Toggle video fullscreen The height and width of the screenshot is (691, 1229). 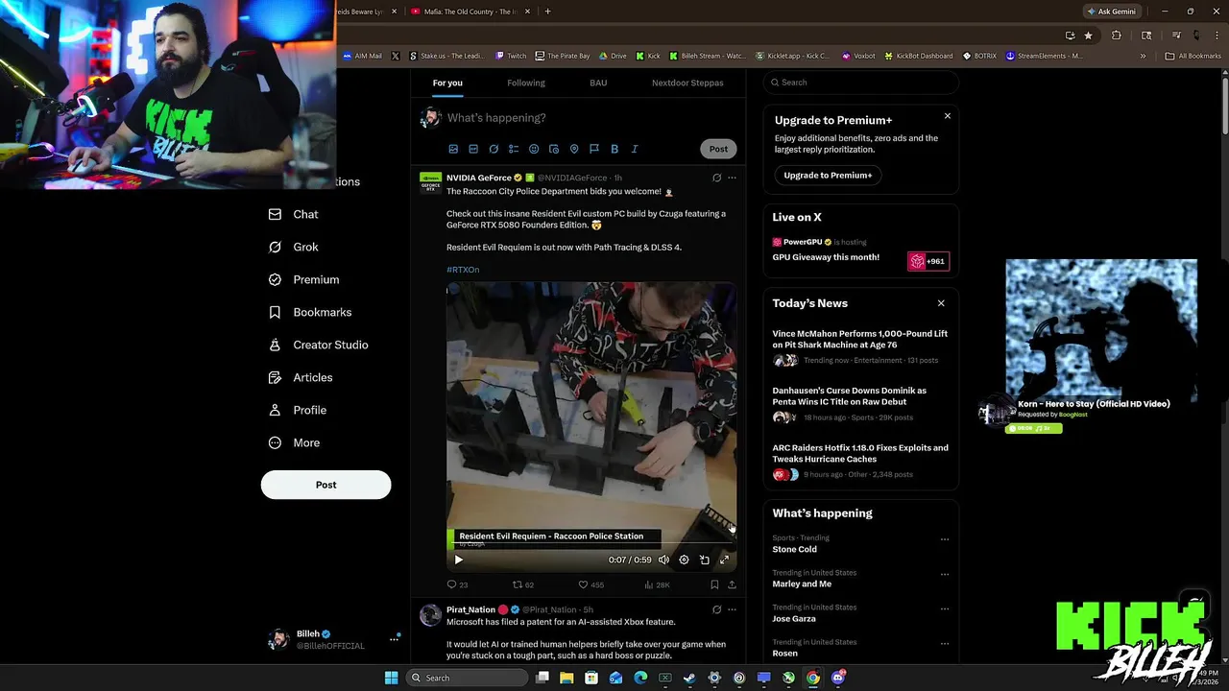[x=724, y=560]
